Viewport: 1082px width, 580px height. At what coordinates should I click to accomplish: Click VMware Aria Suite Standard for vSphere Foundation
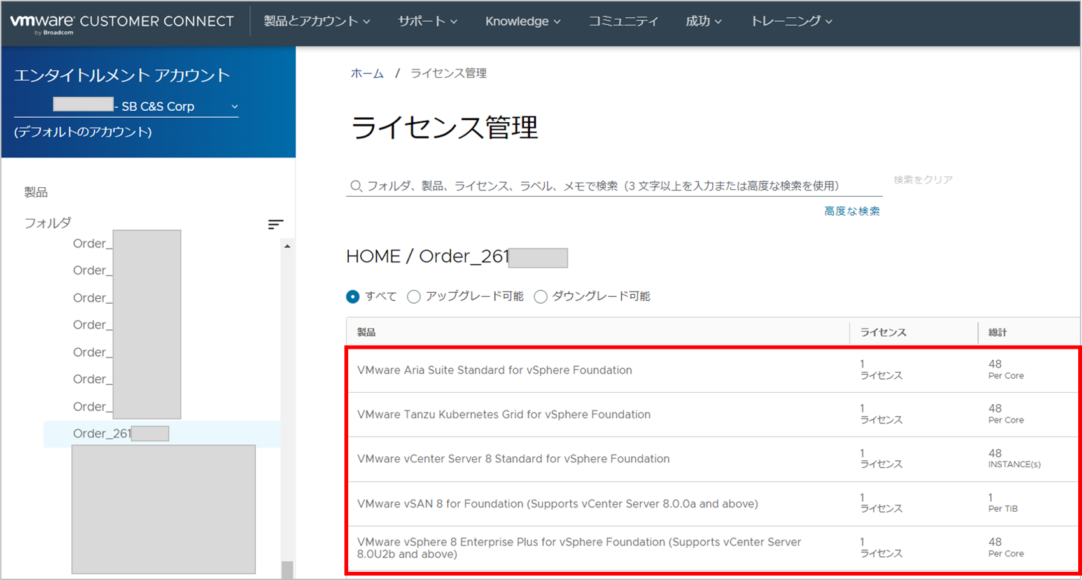click(x=495, y=370)
